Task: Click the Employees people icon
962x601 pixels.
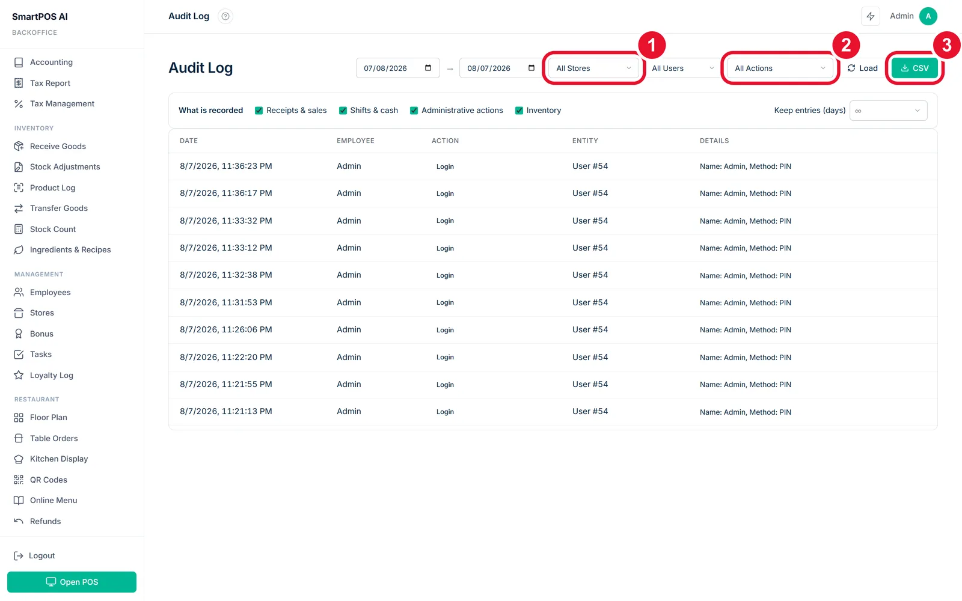Action: tap(19, 292)
